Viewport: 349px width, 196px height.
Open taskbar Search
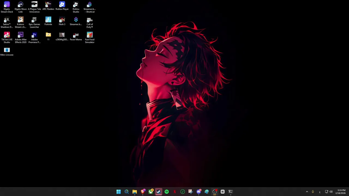(x=127, y=192)
